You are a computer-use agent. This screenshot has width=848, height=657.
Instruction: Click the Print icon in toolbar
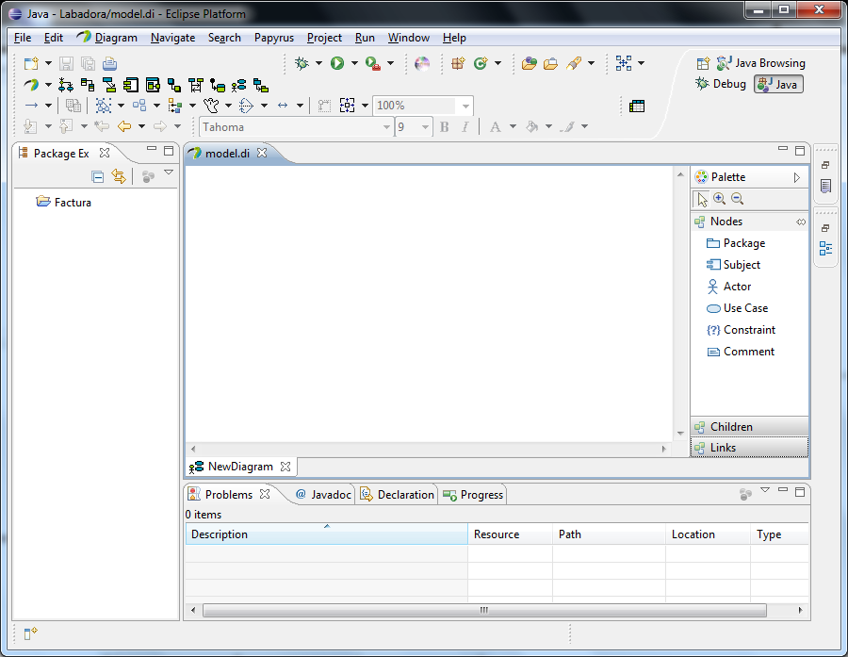tap(109, 64)
